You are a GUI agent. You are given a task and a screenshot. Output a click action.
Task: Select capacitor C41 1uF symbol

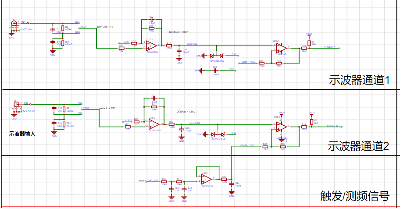click(184, 189)
